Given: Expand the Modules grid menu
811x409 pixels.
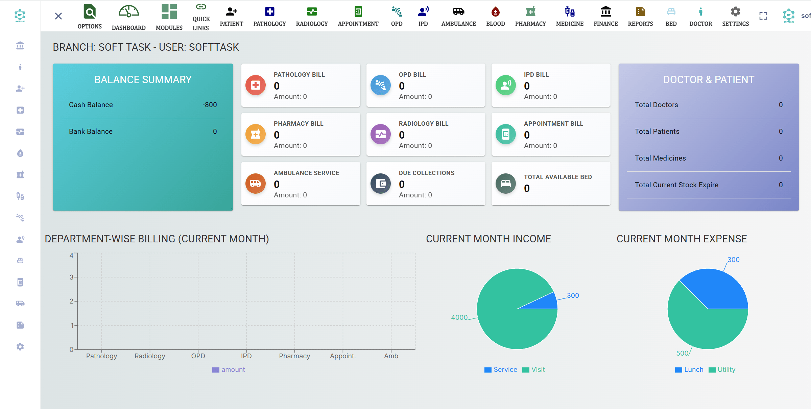Looking at the screenshot, I should click(169, 15).
